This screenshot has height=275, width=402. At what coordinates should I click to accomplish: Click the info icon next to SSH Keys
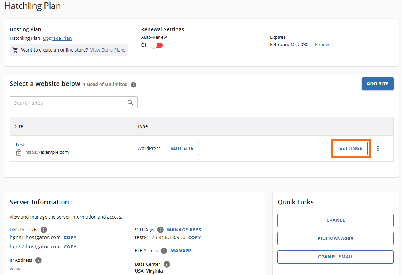[160, 230]
